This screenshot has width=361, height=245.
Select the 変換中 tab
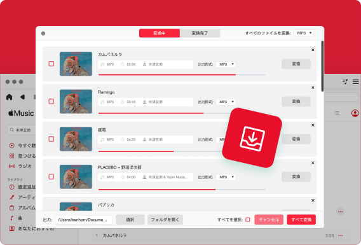click(160, 33)
